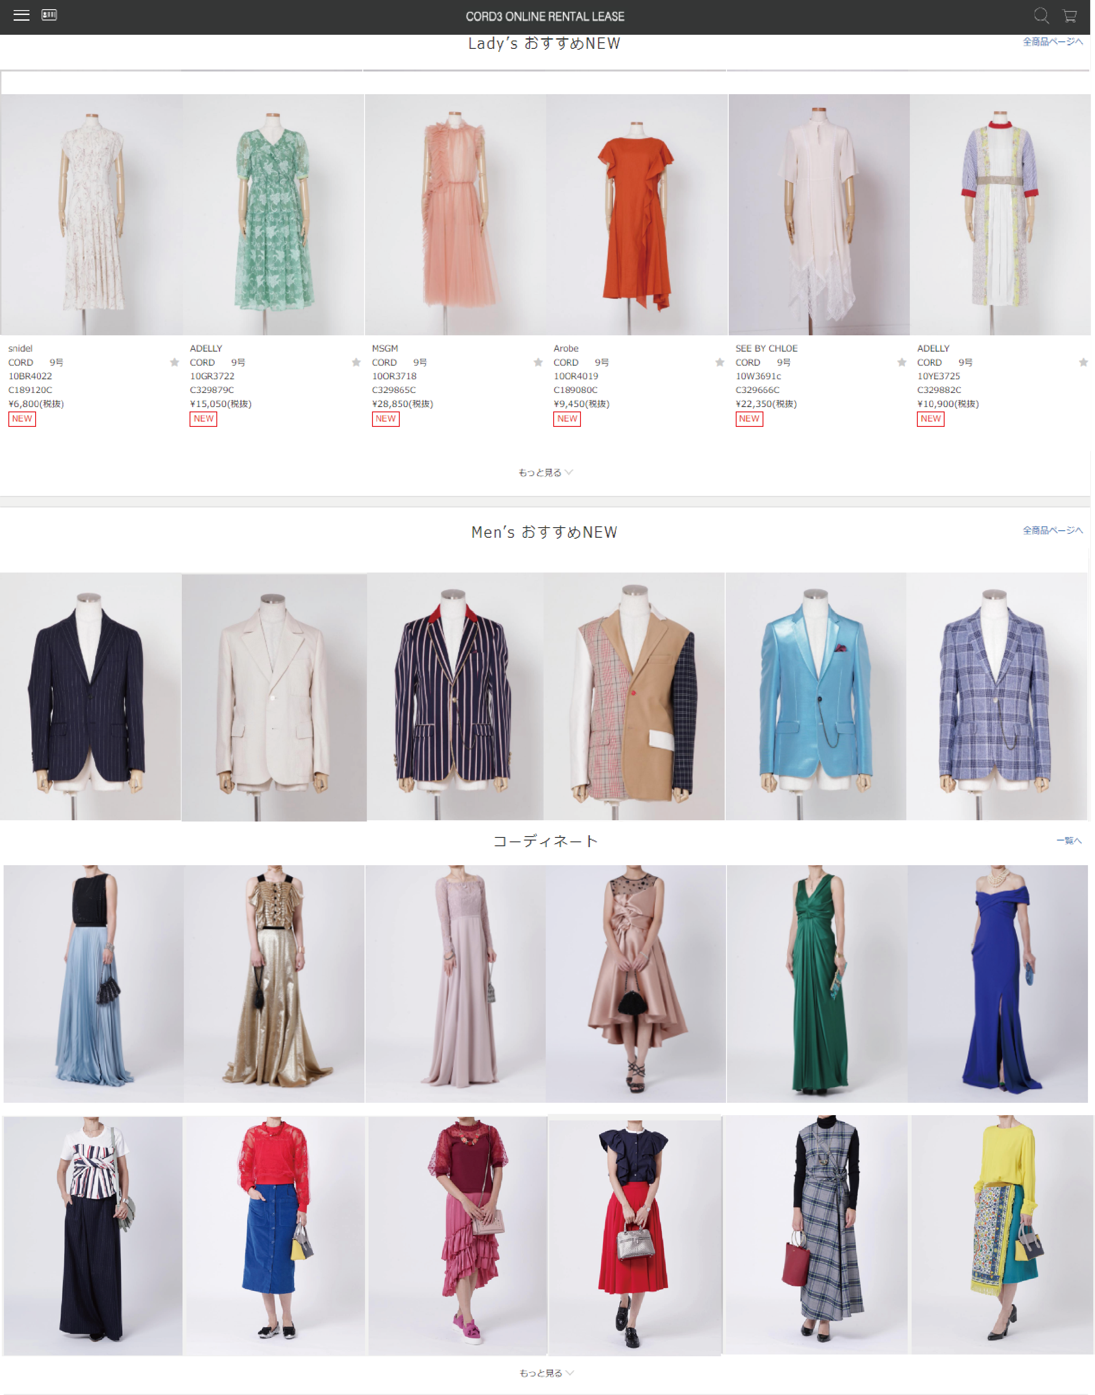This screenshot has width=1095, height=1395.
Task: Open the emerald green gown outfit
Action: click(817, 984)
